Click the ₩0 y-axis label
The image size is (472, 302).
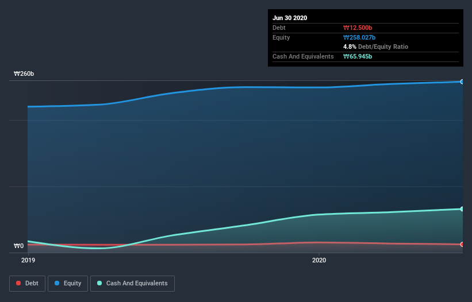point(18,246)
